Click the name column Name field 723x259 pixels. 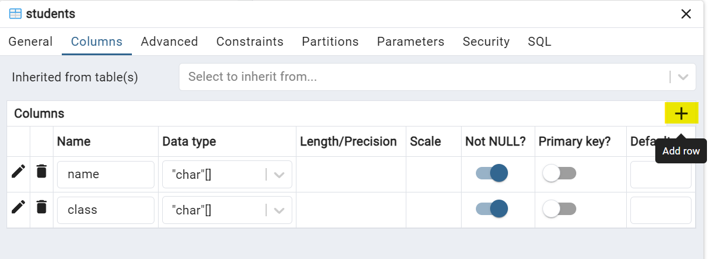click(x=106, y=175)
